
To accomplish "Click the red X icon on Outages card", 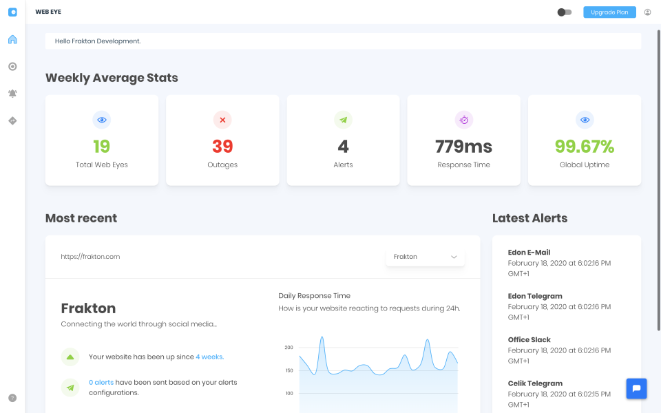I will [x=222, y=120].
